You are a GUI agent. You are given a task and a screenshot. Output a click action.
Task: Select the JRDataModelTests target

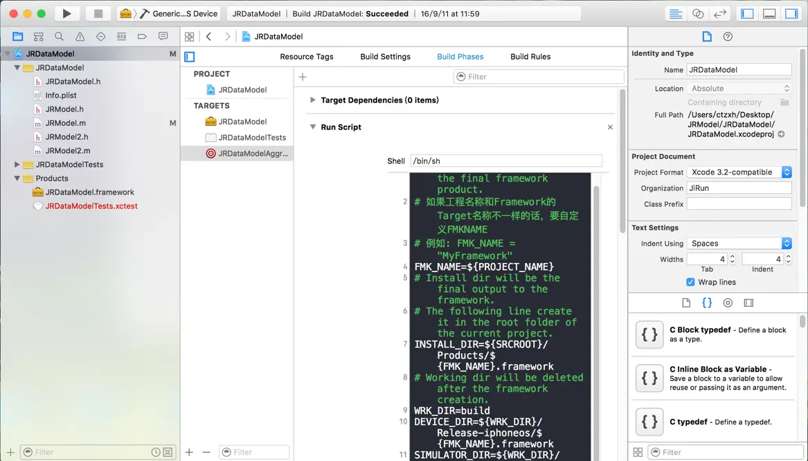[251, 138]
